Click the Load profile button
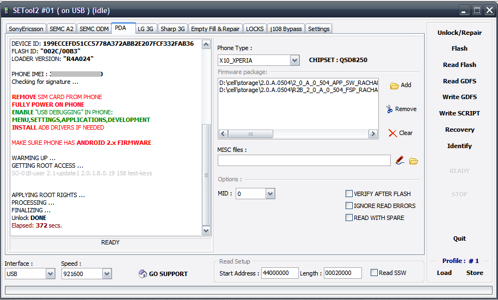Screen dimensions: 498x300 tap(444, 273)
